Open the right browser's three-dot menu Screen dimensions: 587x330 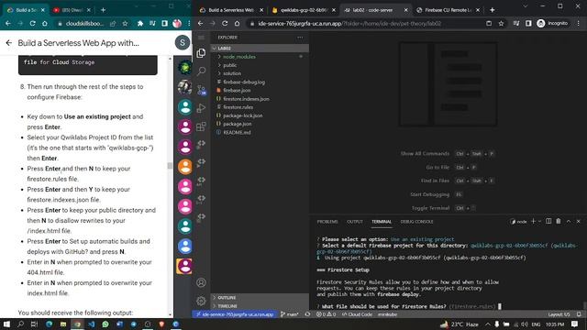point(579,23)
